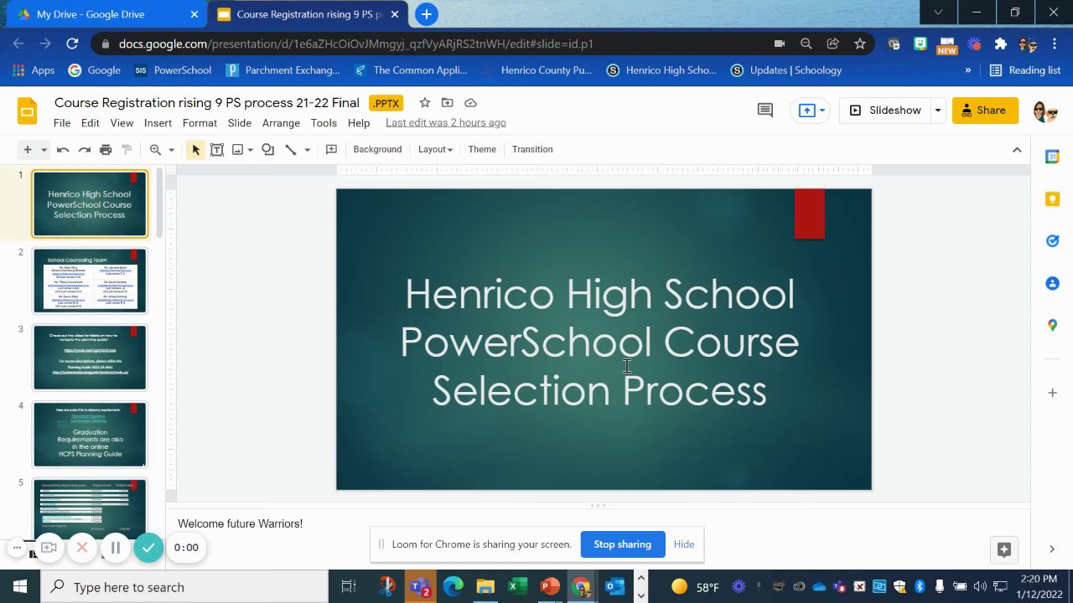Click the Insert image icon

237,150
